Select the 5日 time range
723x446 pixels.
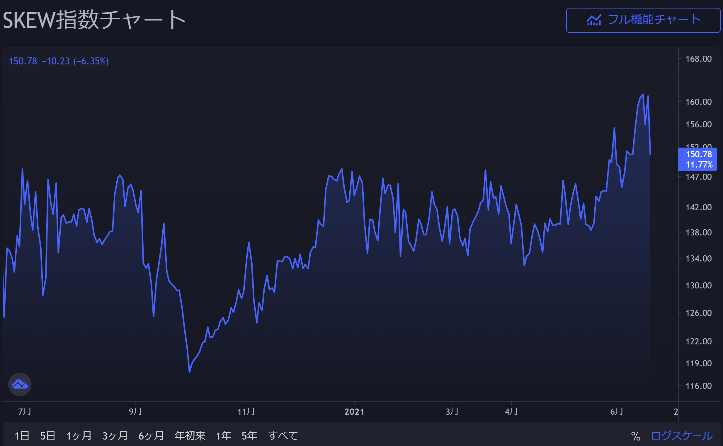coord(48,436)
